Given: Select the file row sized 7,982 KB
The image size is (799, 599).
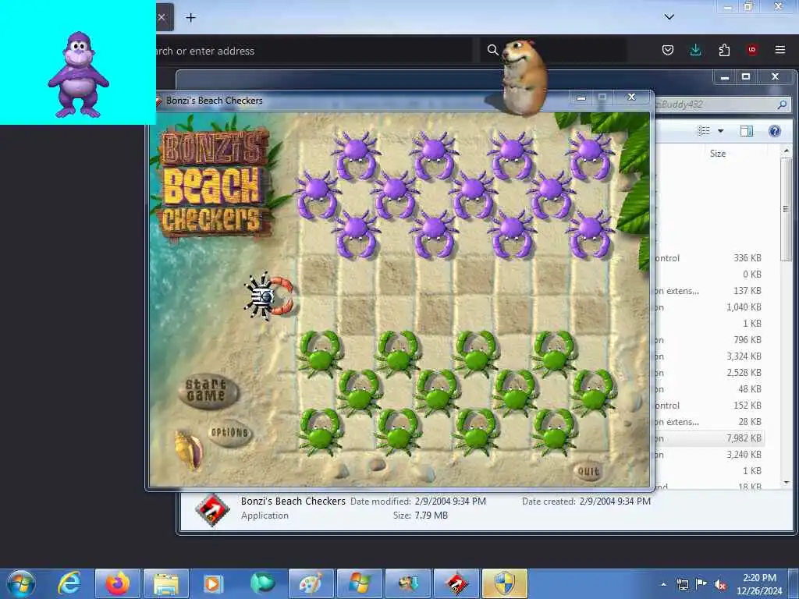Looking at the screenshot, I should click(x=710, y=438).
